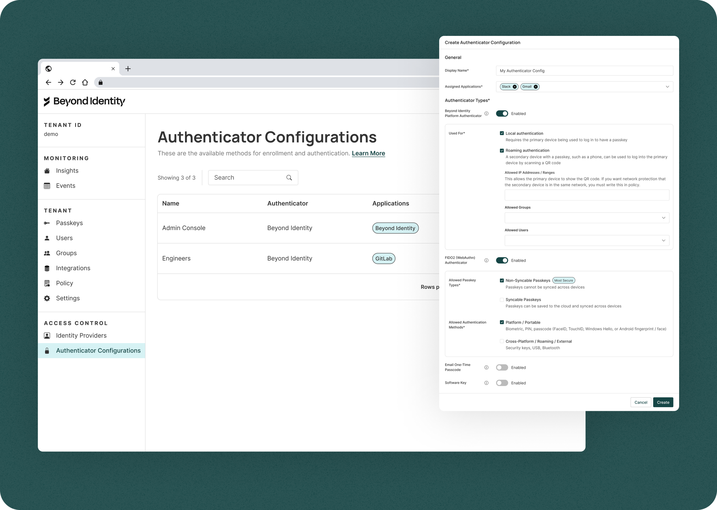Expand the Assigned Applications dropdown
Image resolution: width=717 pixels, height=510 pixels.
click(x=667, y=87)
